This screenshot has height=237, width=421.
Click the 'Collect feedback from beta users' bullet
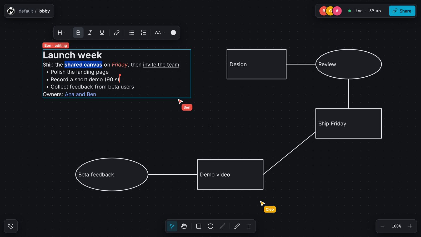point(92,87)
